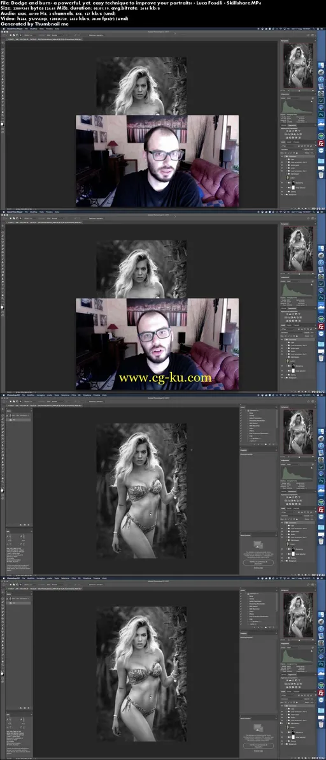Toggle topmost action set checkbox, third frame
The width and height of the screenshot is (326, 760).
[x=241, y=411]
